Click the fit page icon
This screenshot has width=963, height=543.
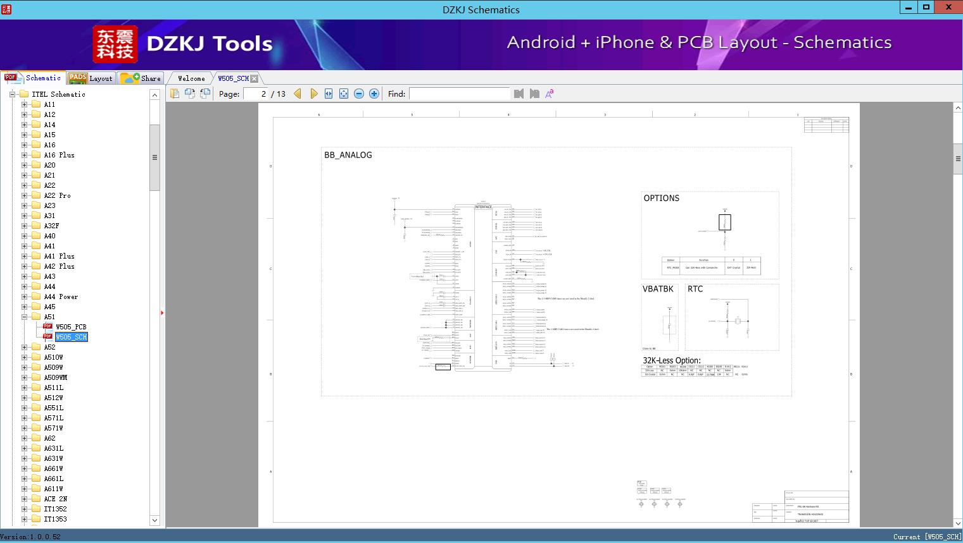coord(344,94)
